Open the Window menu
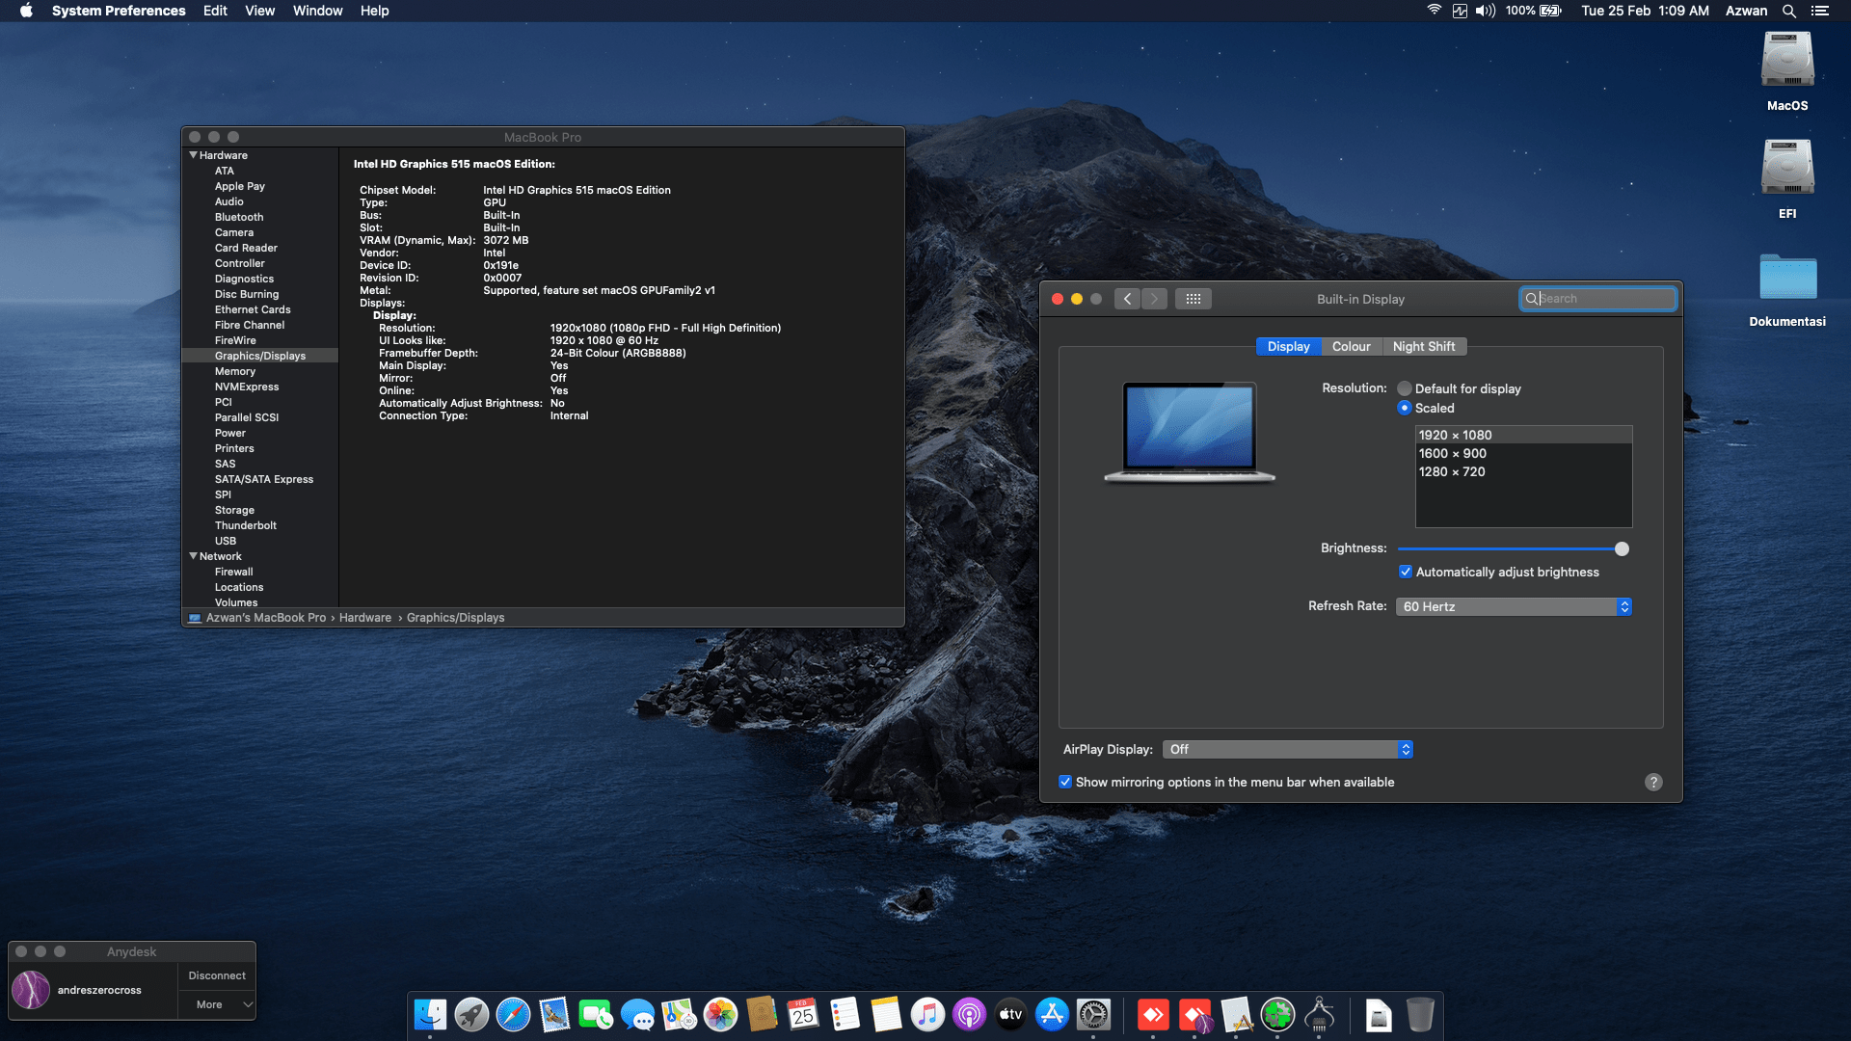 317,11
